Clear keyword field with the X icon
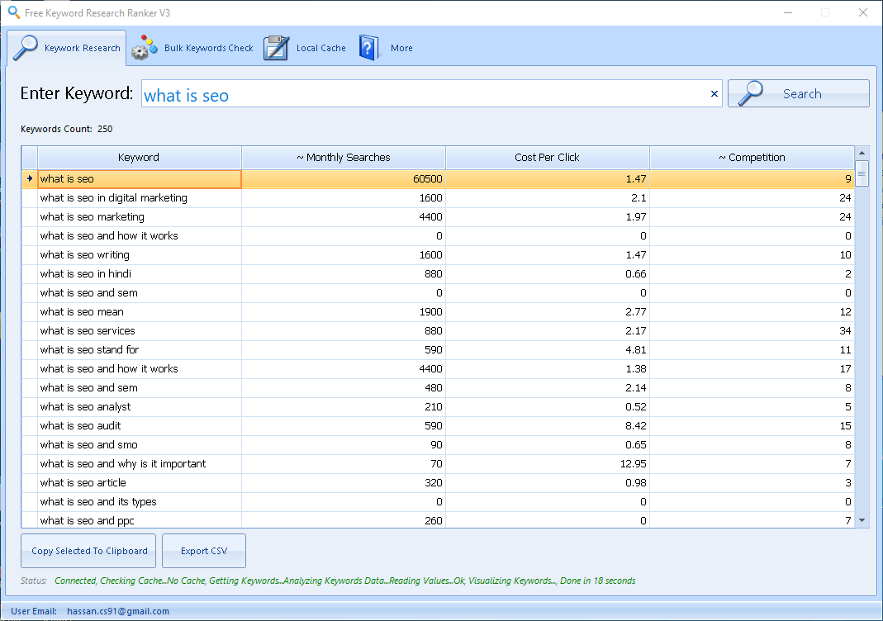This screenshot has height=621, width=883. [x=714, y=94]
